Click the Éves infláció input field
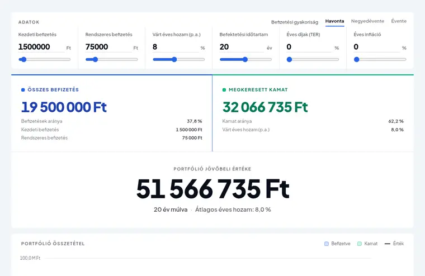The image size is (425, 276). coord(377,47)
